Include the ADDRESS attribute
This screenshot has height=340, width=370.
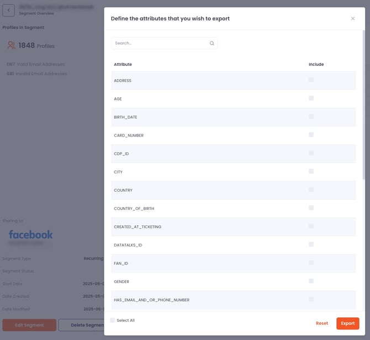311,80
